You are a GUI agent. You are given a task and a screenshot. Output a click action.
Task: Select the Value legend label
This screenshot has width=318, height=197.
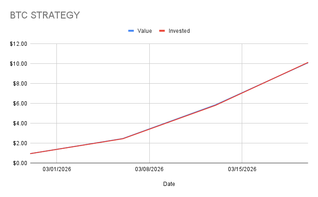145,31
